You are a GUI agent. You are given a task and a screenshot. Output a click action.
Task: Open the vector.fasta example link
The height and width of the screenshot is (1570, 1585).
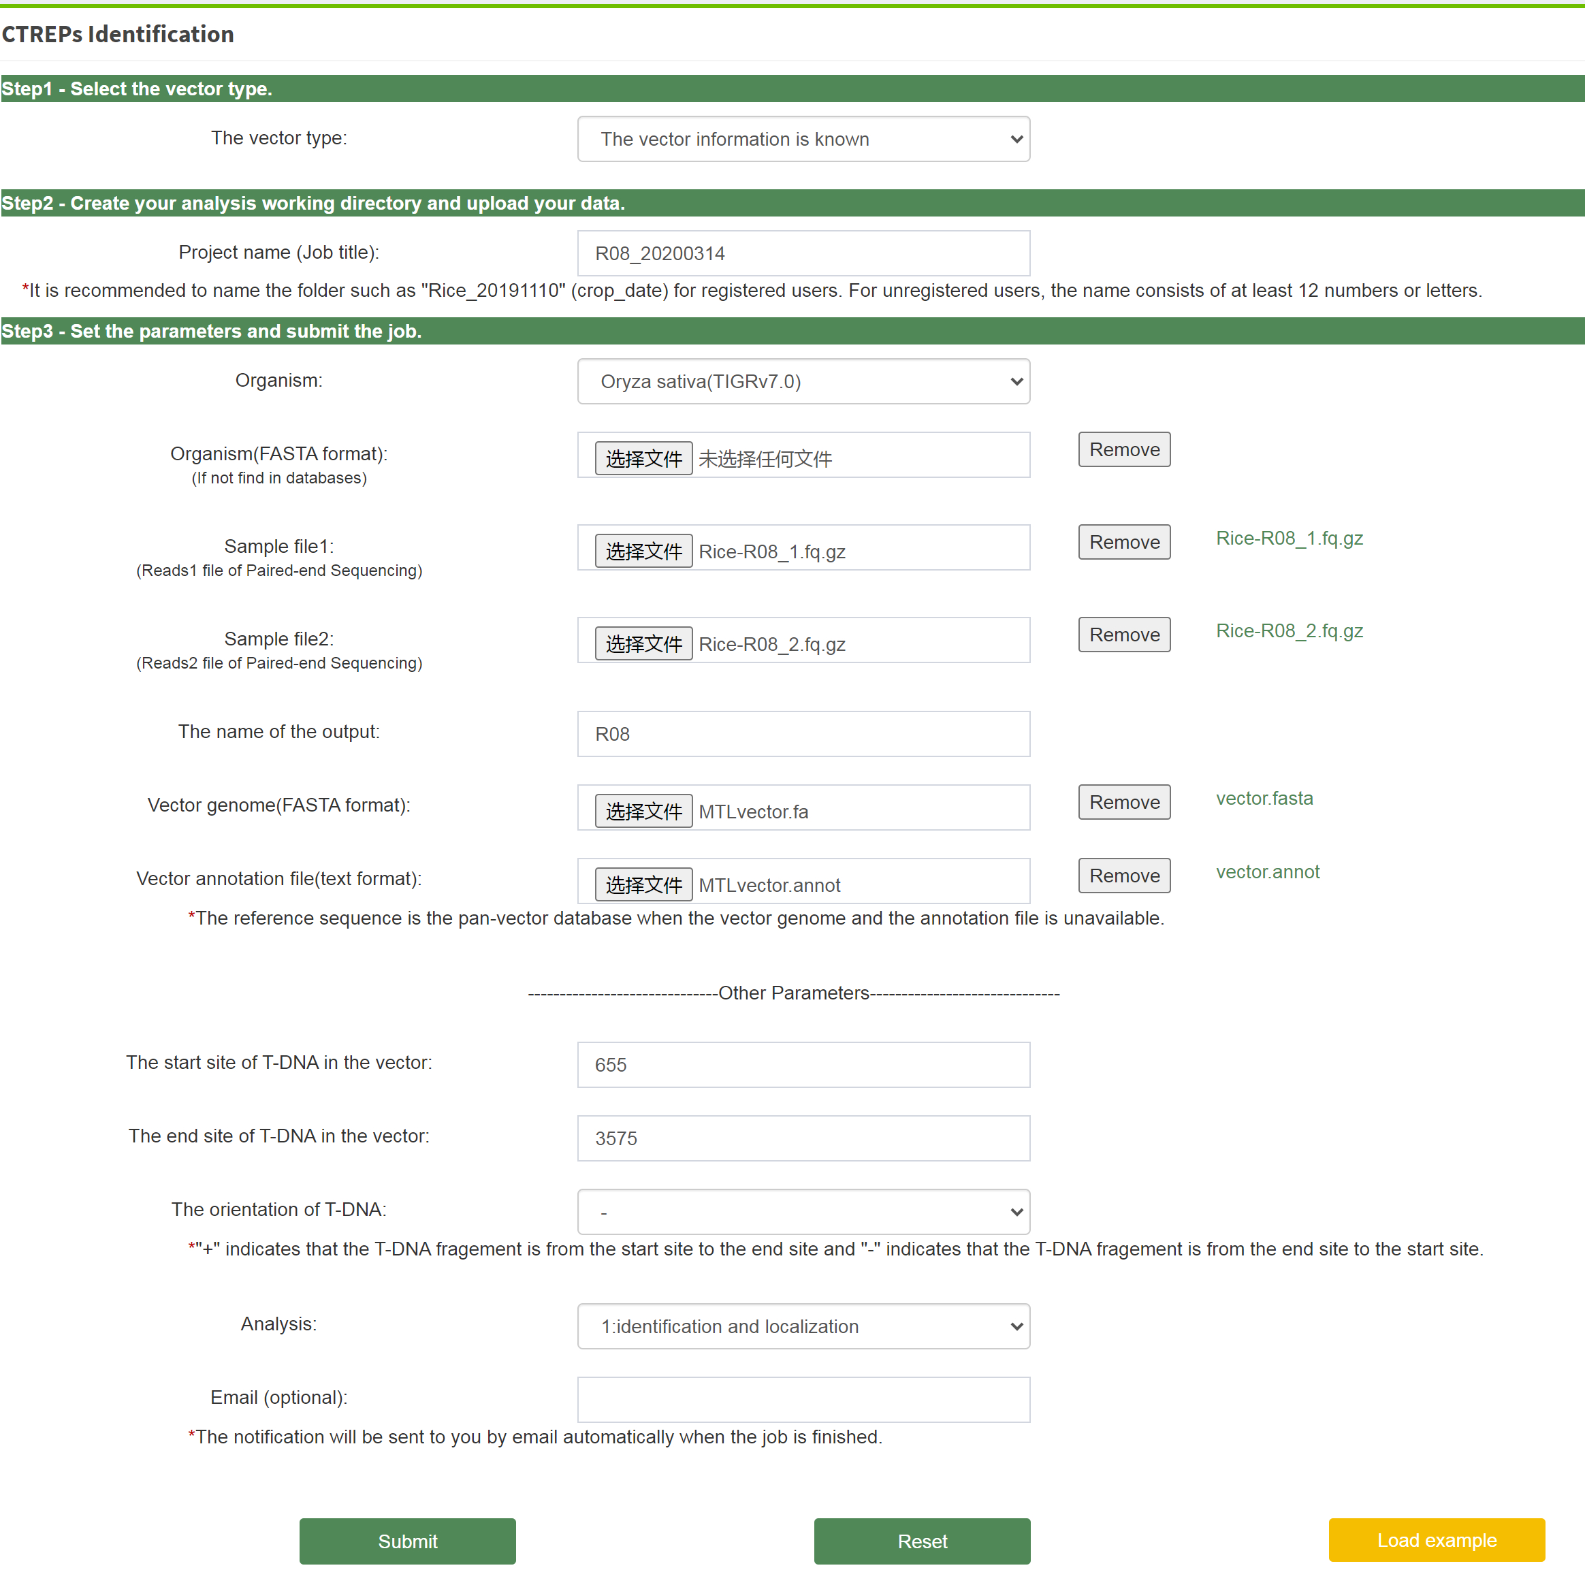tap(1264, 798)
